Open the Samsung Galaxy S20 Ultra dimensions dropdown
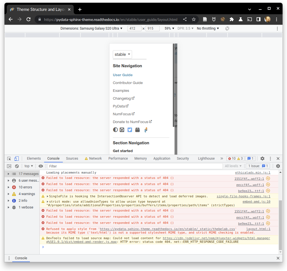 point(91,28)
